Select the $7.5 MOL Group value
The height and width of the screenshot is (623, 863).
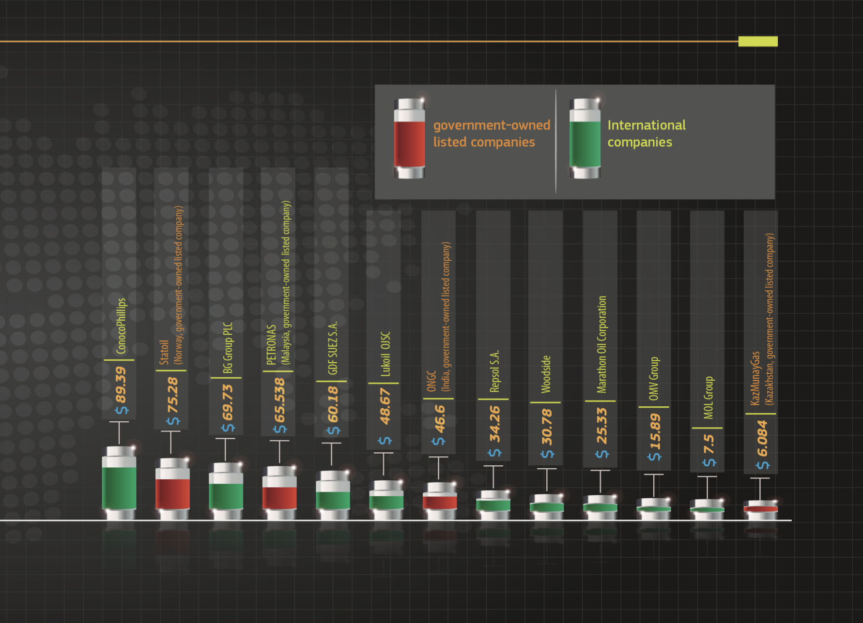click(708, 450)
